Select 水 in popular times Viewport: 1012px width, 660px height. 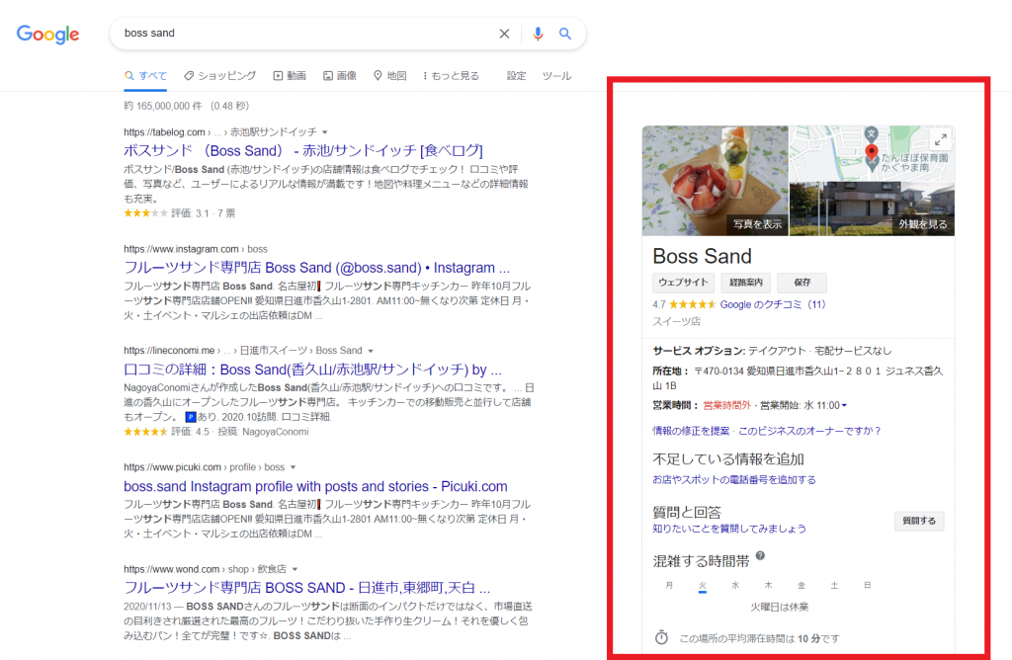click(x=735, y=585)
